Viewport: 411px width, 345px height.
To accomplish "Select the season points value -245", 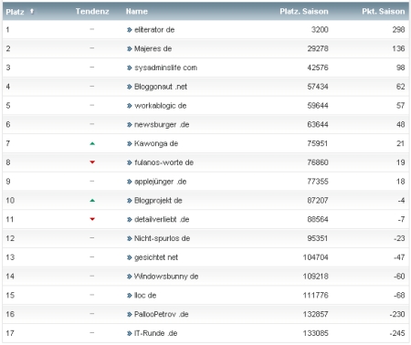I will pyautogui.click(x=397, y=333).
